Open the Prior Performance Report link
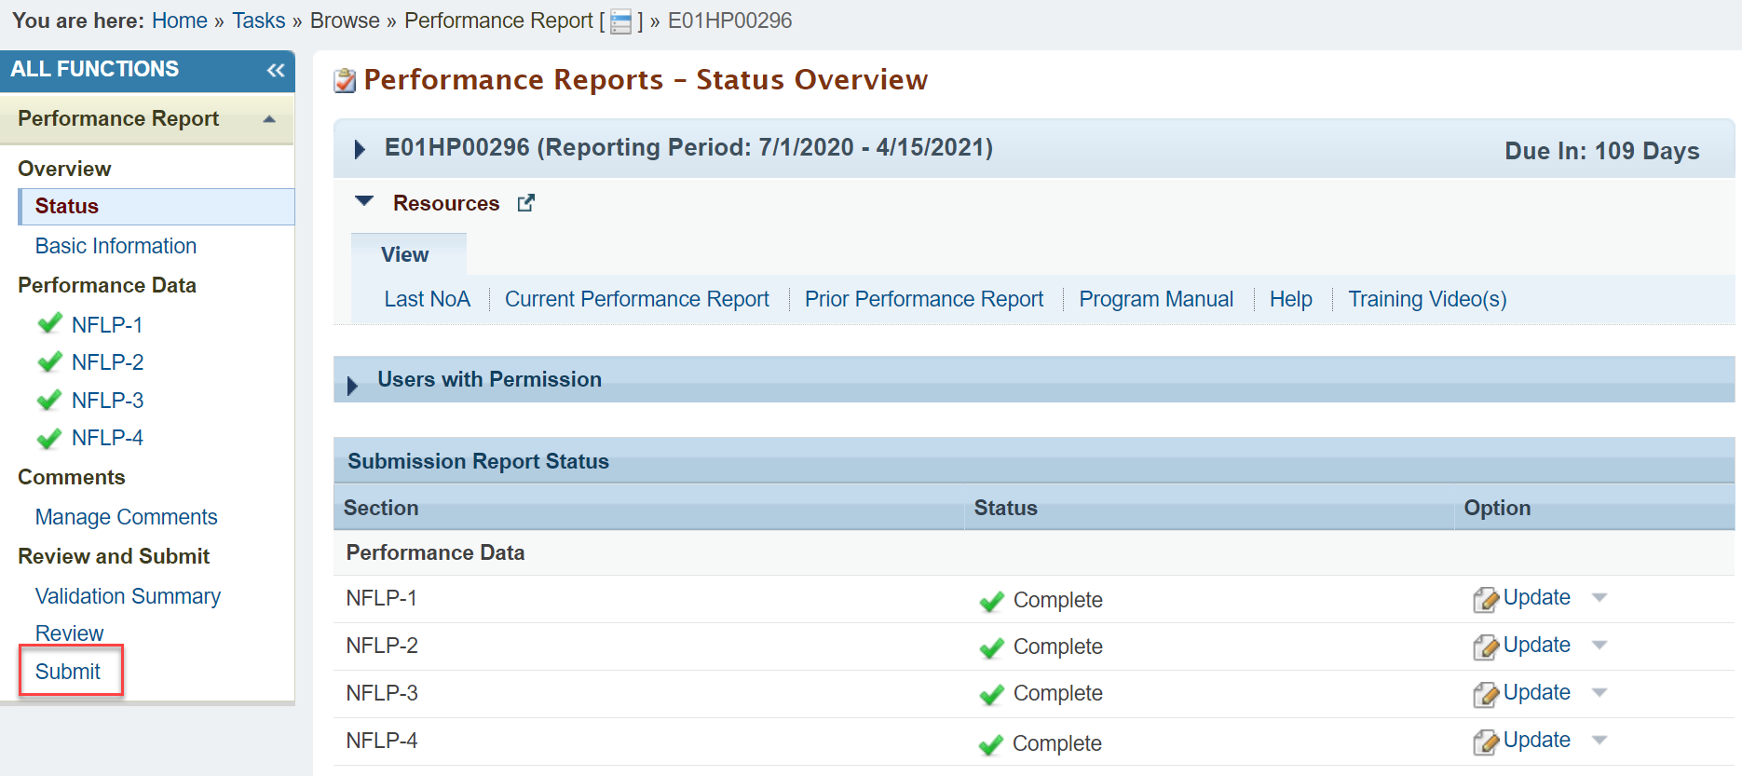1742x776 pixels. [924, 299]
